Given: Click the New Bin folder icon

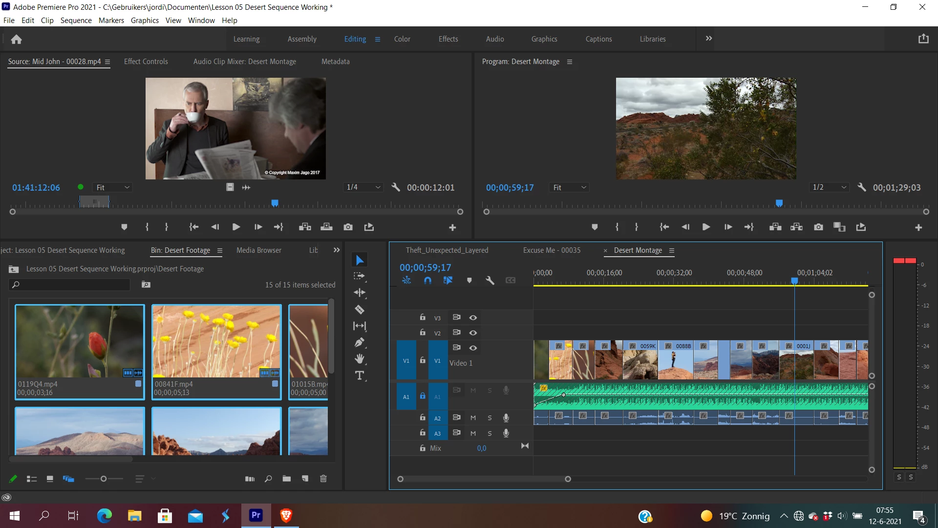Looking at the screenshot, I should coord(287,479).
